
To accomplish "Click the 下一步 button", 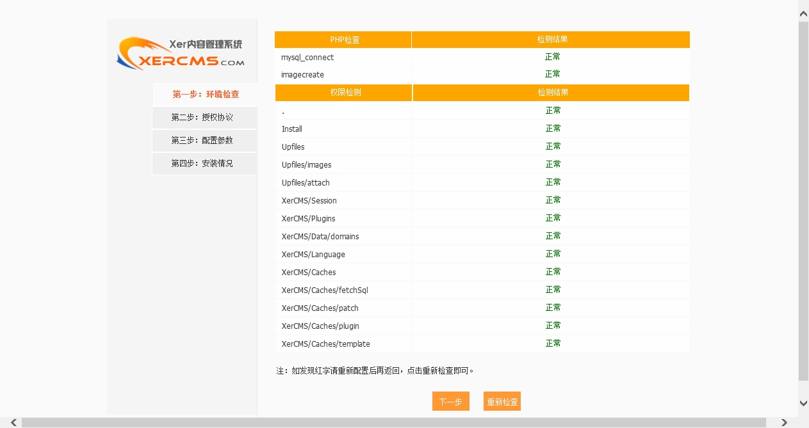I will point(451,402).
